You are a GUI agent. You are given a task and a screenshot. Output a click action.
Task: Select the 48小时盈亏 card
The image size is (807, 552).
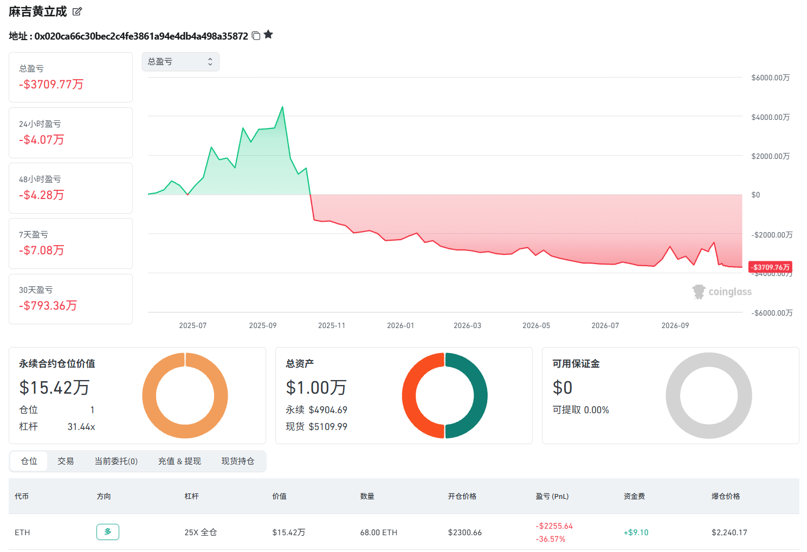point(70,188)
